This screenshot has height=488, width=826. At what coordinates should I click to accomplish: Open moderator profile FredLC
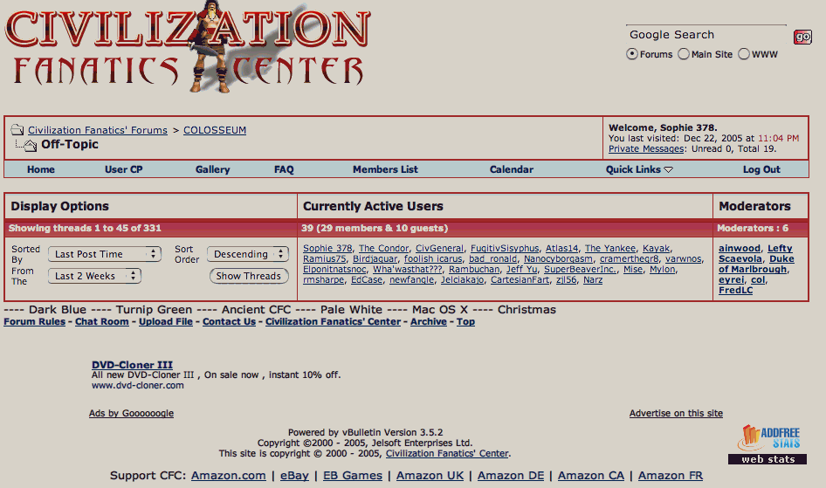(x=735, y=291)
